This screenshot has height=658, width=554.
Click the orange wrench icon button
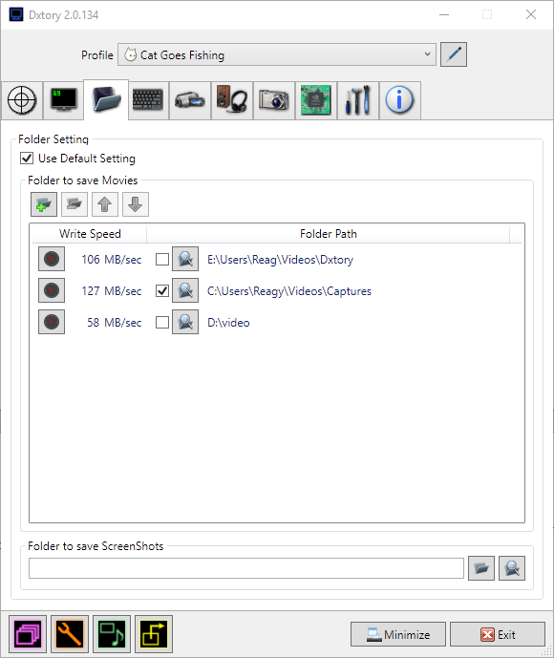click(70, 634)
